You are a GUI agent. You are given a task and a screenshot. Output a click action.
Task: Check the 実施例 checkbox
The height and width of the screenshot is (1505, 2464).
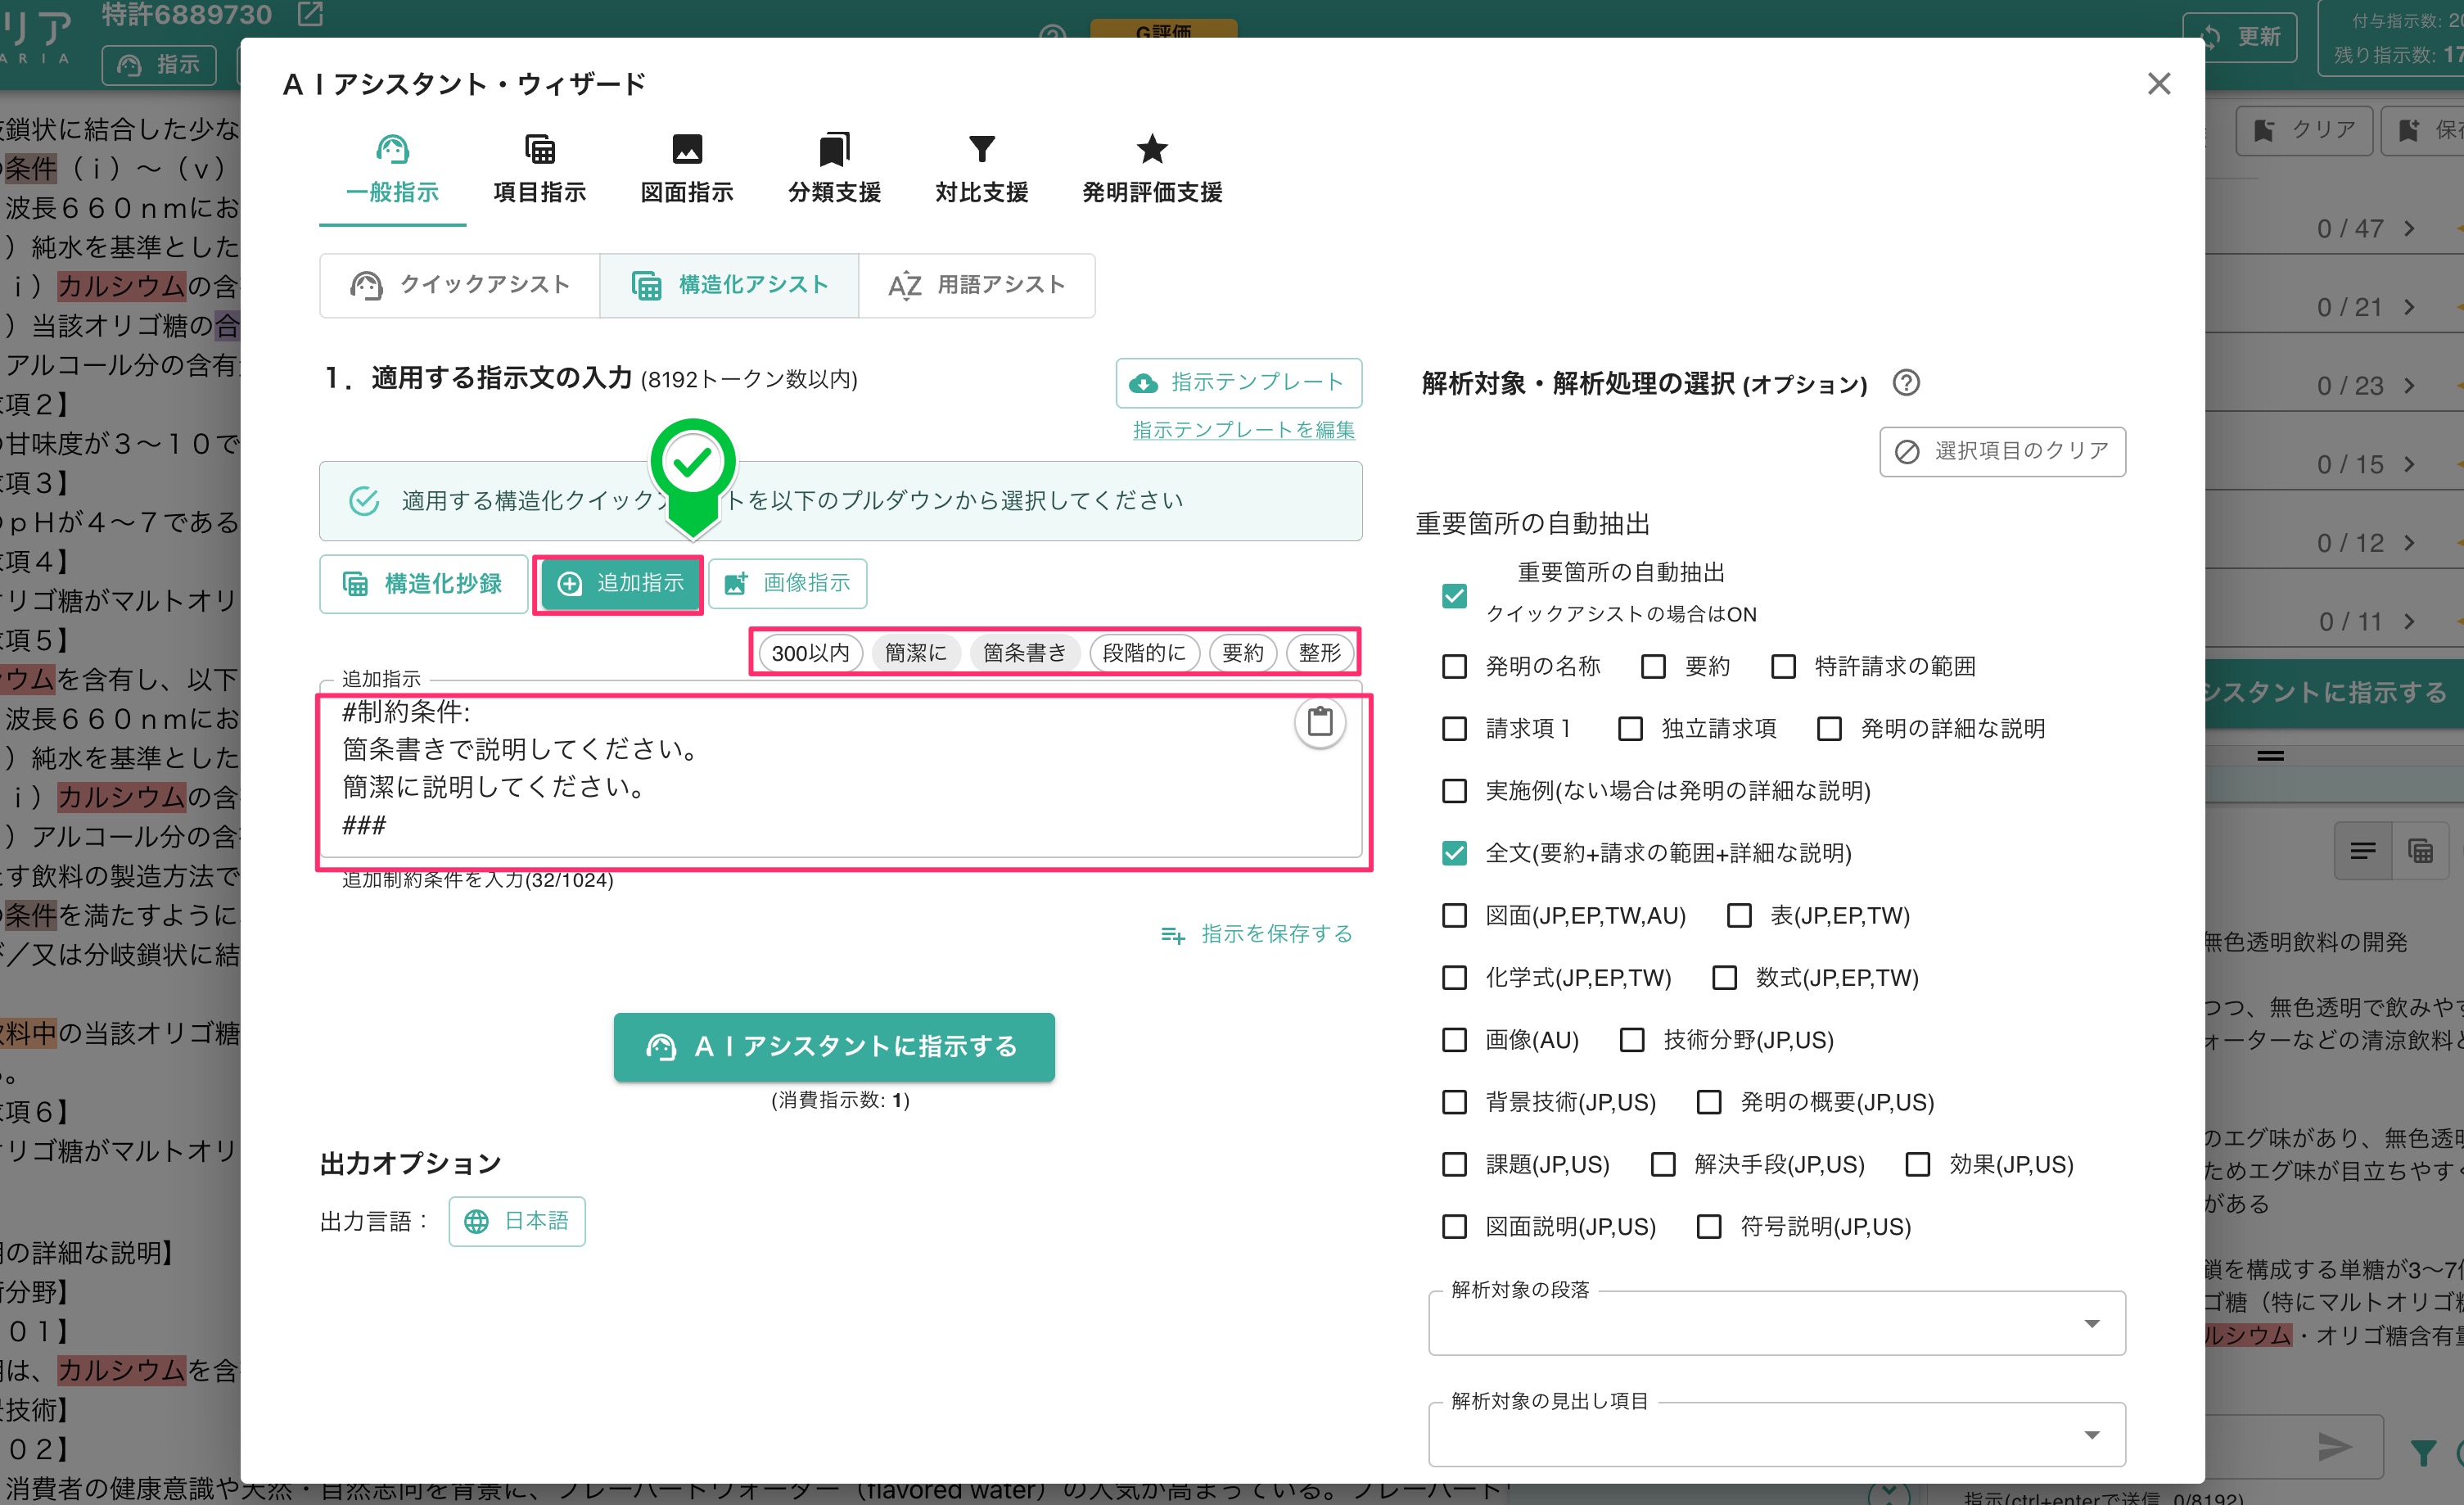[x=1454, y=791]
